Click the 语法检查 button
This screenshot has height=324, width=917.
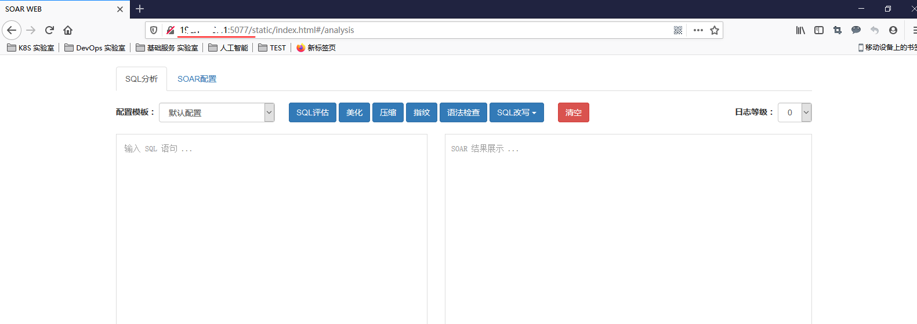pos(463,112)
